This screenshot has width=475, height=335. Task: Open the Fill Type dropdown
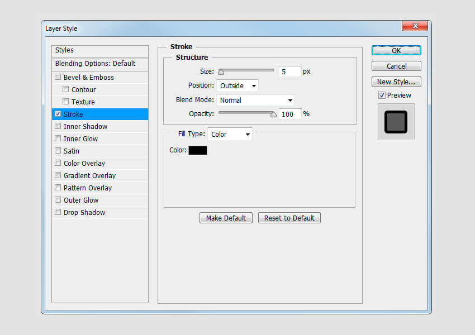230,134
